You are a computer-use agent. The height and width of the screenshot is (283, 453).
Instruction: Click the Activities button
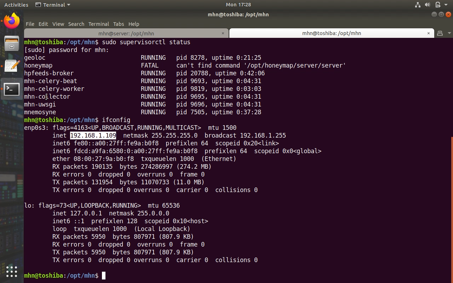point(16,5)
